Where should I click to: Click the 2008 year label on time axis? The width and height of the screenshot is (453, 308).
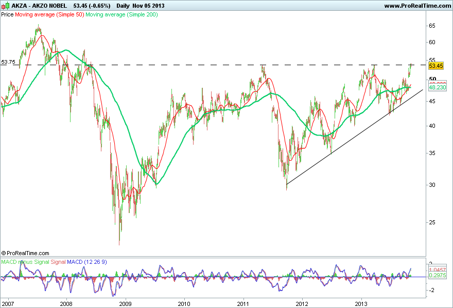click(x=66, y=304)
